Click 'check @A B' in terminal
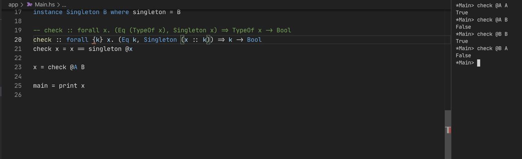This screenshot has width=522, height=159. 492,20
